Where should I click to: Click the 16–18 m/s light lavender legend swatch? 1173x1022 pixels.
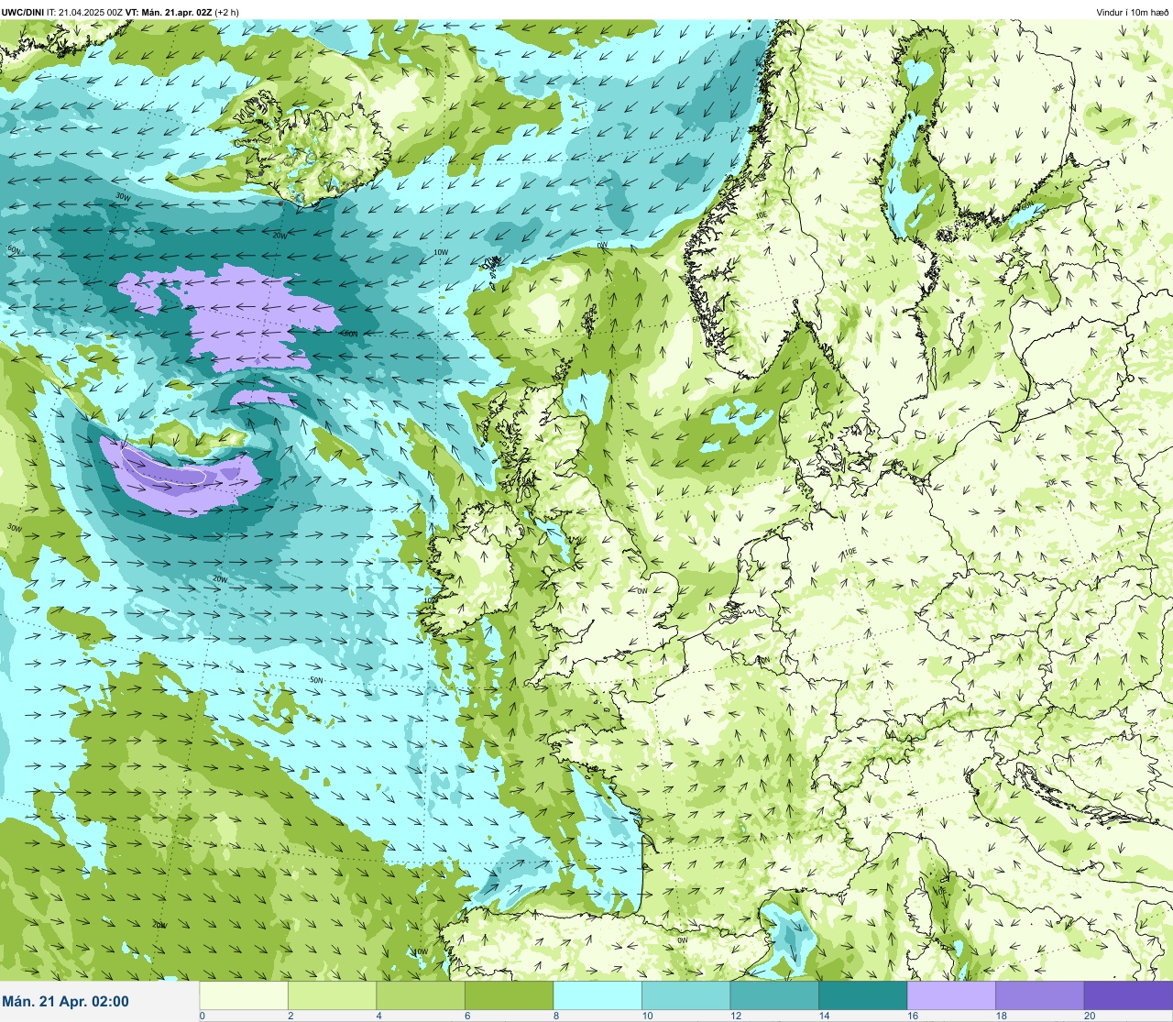[x=951, y=996]
